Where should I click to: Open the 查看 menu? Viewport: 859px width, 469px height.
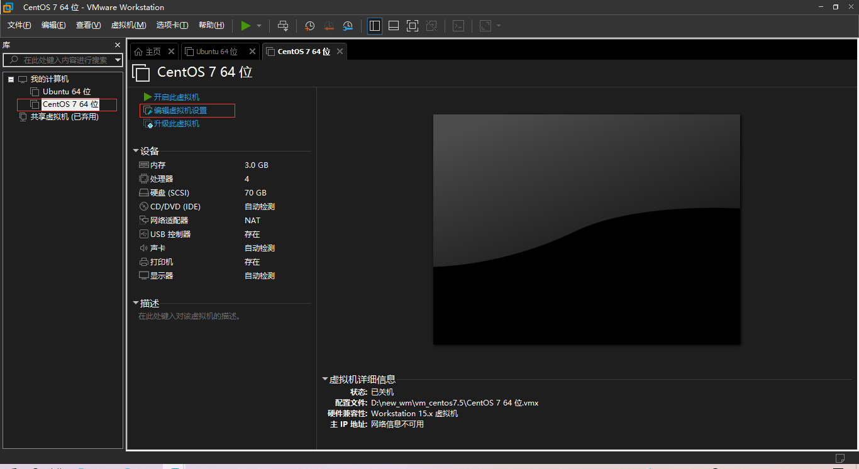point(88,25)
